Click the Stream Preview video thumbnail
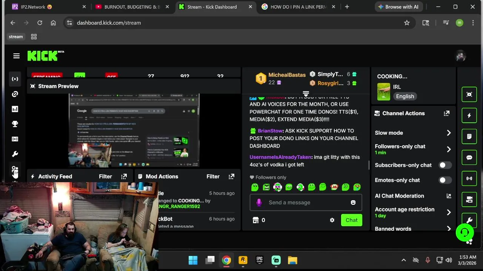 tap(134, 130)
